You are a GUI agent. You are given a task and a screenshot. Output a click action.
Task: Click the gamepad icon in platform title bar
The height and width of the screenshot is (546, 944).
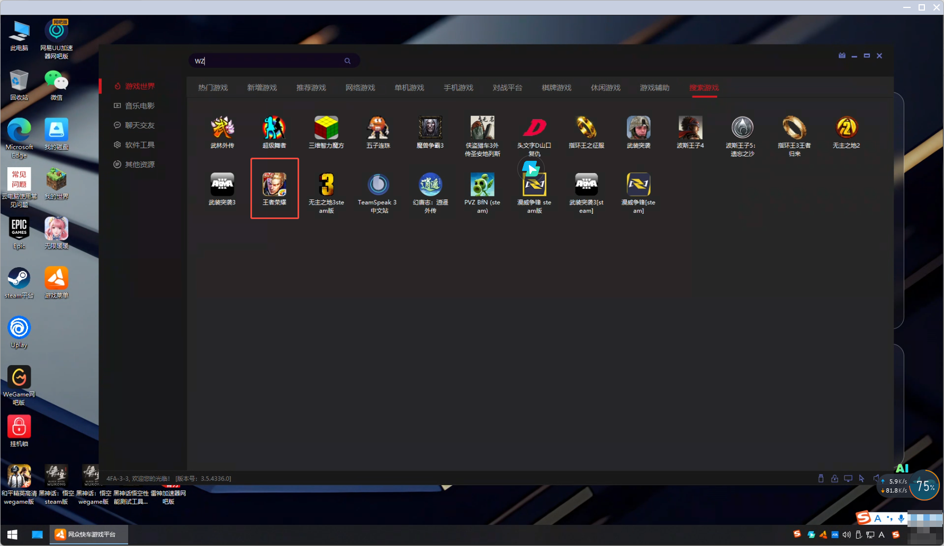[x=842, y=56]
